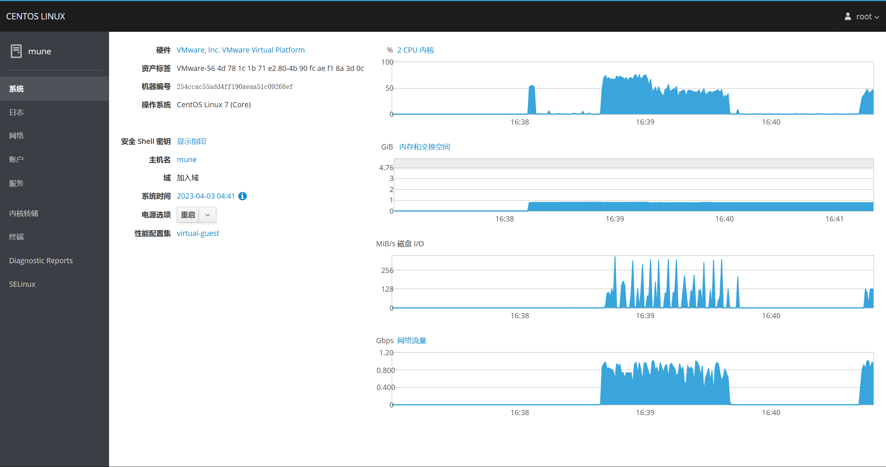The image size is (886, 467).
Task: Expand the 重启 power options arrow
Action: coord(208,215)
